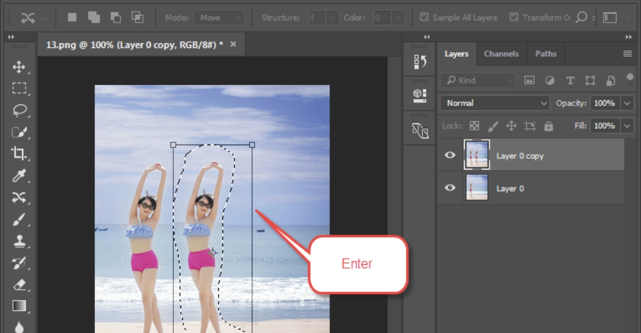
Task: Select the Move tool
Action: pos(19,67)
